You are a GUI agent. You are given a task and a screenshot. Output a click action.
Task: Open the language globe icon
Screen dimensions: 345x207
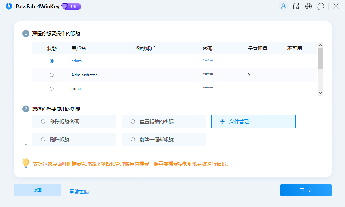tap(308, 6)
